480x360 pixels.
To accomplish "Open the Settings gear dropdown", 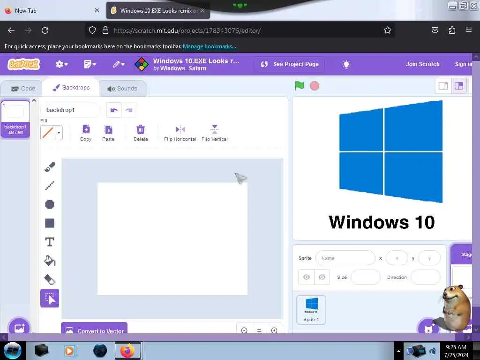I will [61, 64].
